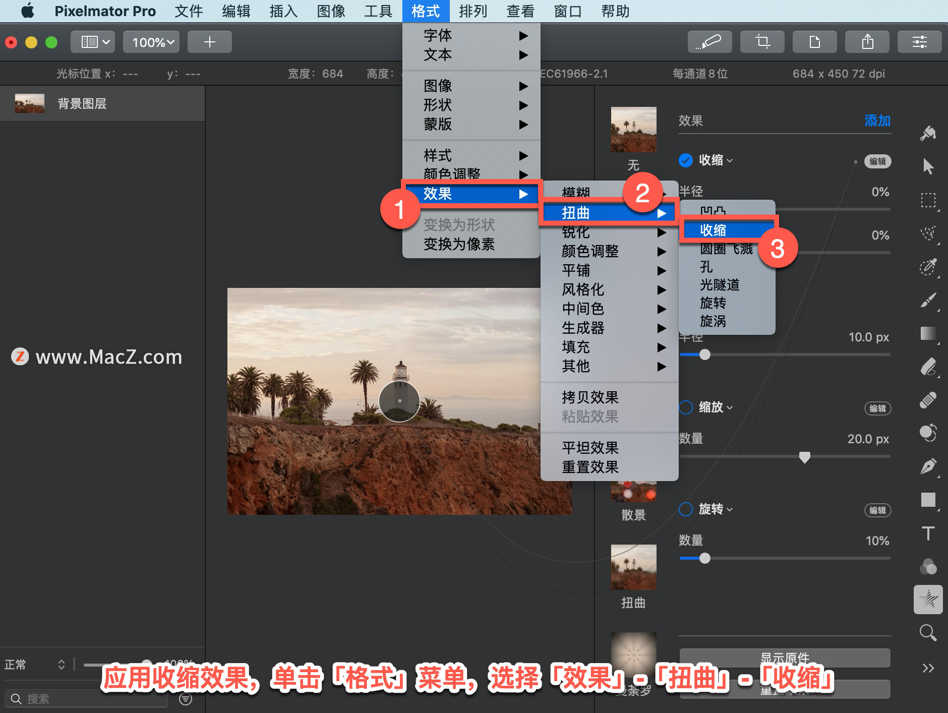
Task: Disable the 收缩 effect checkbox
Action: coord(686,160)
